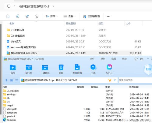Click the 扫描 (scan) button

(148, 69)
